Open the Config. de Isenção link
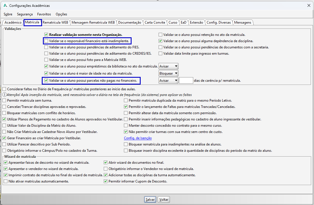The height and width of the screenshot is (205, 314). (x=138, y=138)
